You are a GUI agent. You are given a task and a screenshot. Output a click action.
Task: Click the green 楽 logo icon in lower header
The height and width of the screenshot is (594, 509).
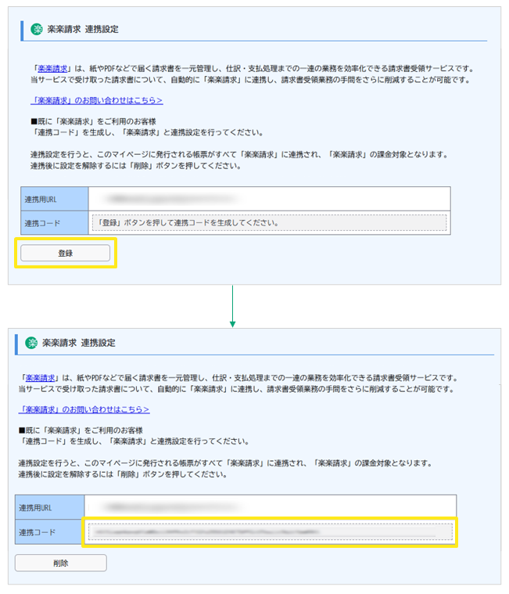tap(31, 343)
